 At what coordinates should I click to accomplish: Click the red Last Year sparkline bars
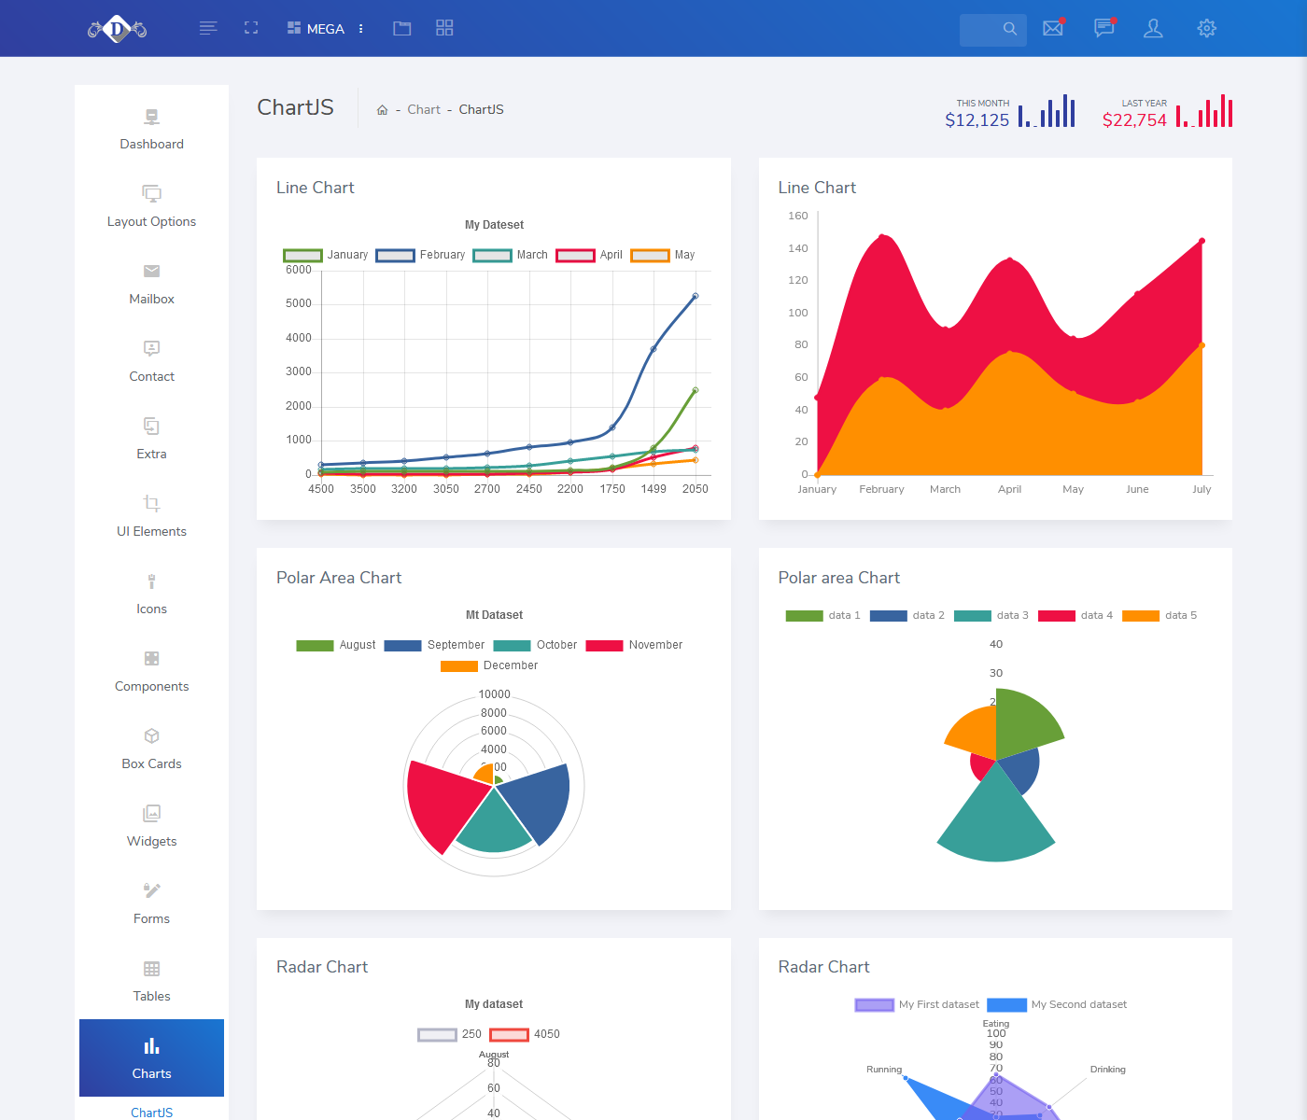click(1204, 111)
